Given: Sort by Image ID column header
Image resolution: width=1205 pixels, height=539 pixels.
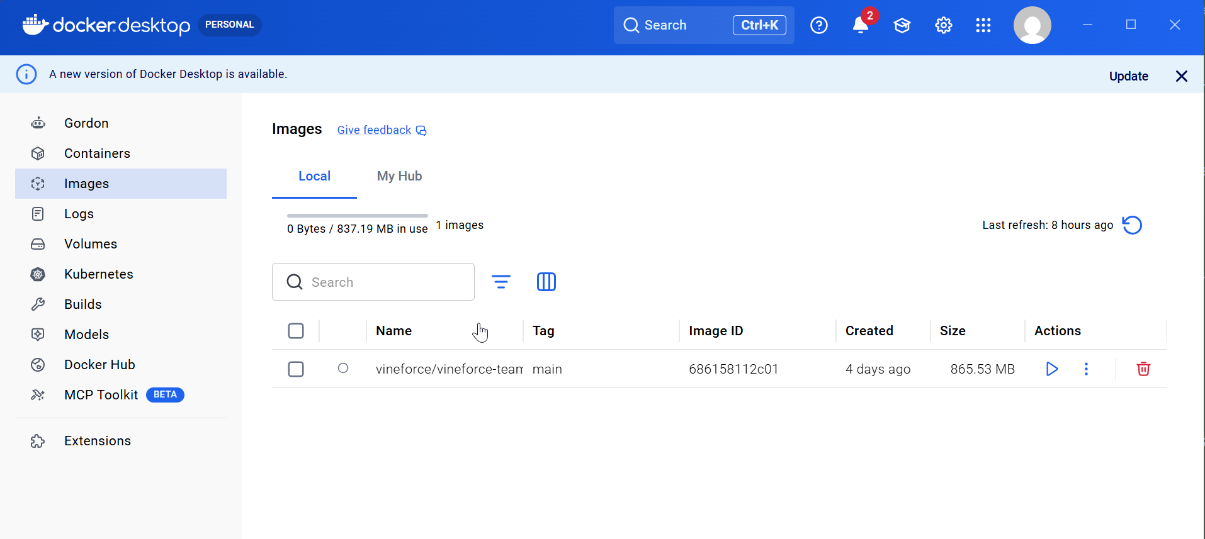Looking at the screenshot, I should coord(716,331).
